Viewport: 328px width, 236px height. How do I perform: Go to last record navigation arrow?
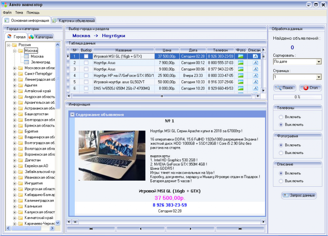[x=240, y=229]
